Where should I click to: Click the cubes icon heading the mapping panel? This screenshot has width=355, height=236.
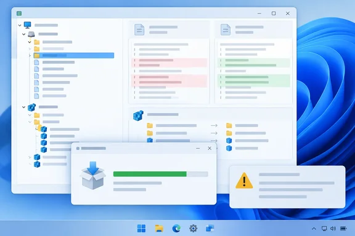click(138, 116)
